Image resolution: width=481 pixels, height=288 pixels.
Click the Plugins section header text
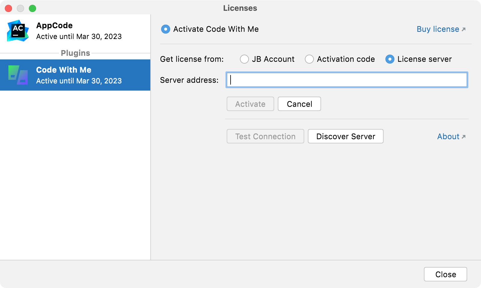point(75,53)
